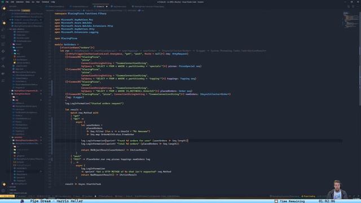This screenshot has width=361, height=203.
Task: Click the unsaved-changes dot on the active tab
Action: (107, 6)
